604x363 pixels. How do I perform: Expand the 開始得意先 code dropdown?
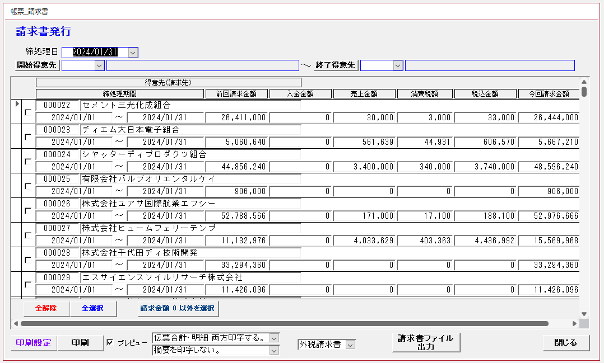(x=99, y=65)
